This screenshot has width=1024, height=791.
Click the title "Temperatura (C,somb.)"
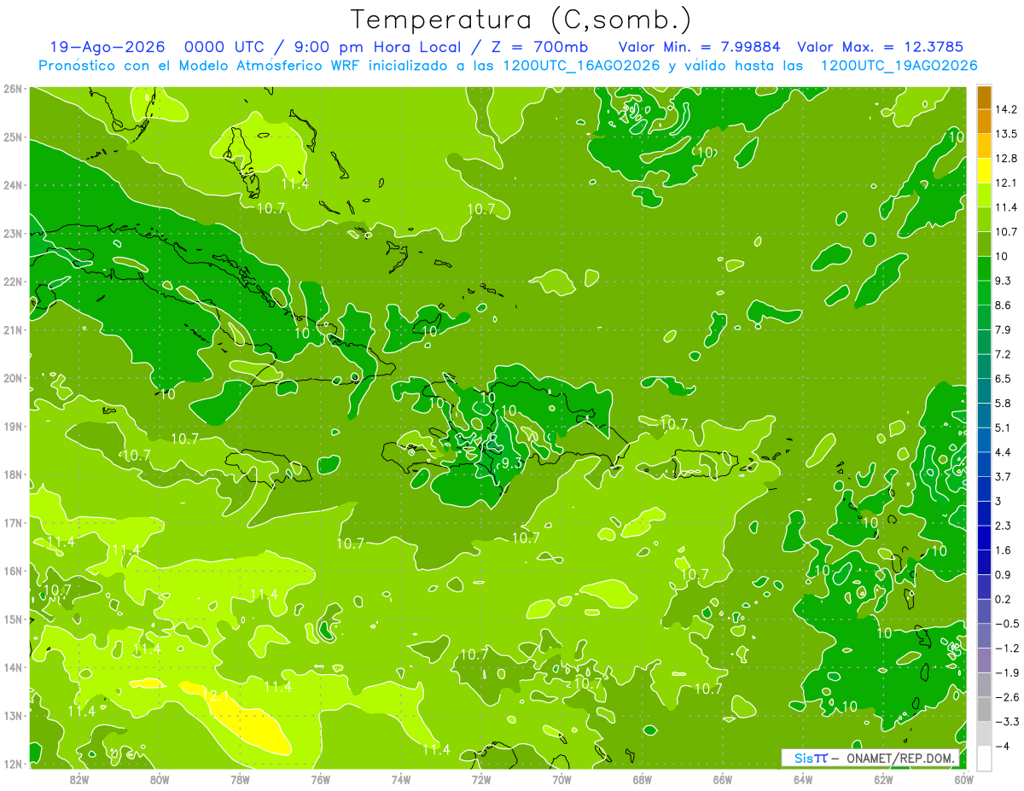521,20
